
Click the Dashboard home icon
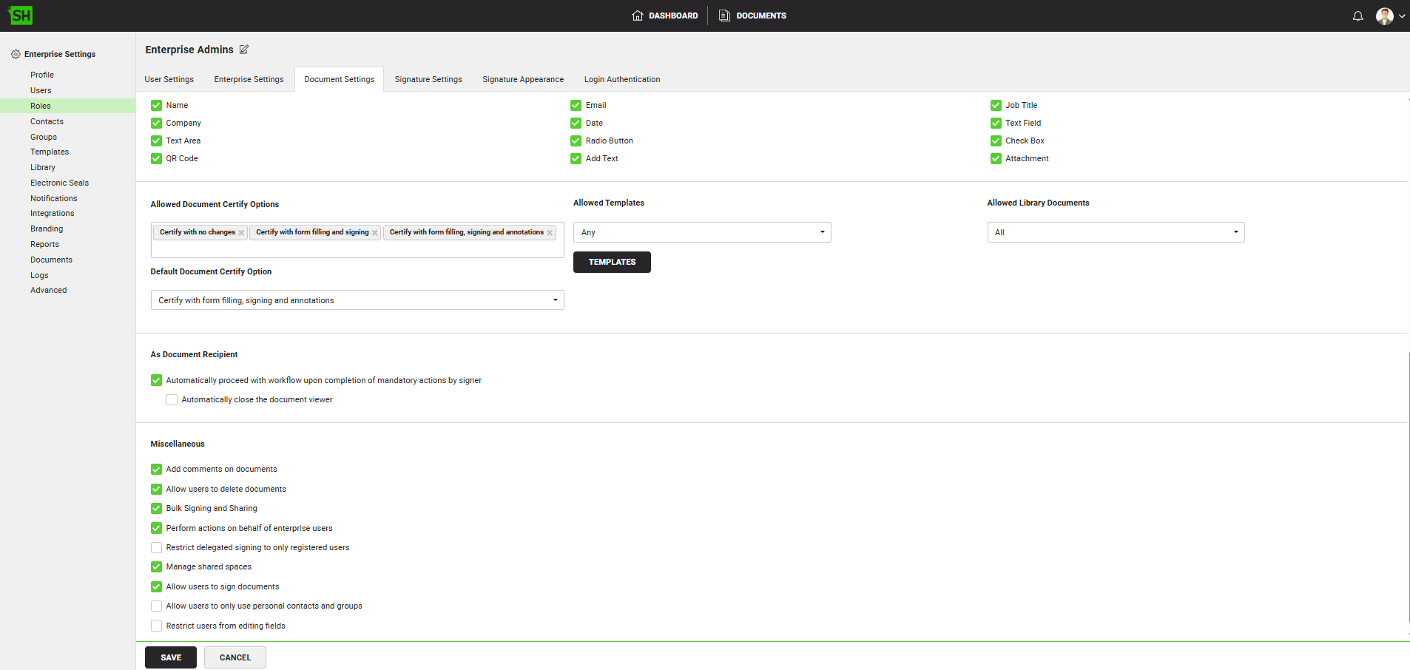(x=637, y=16)
